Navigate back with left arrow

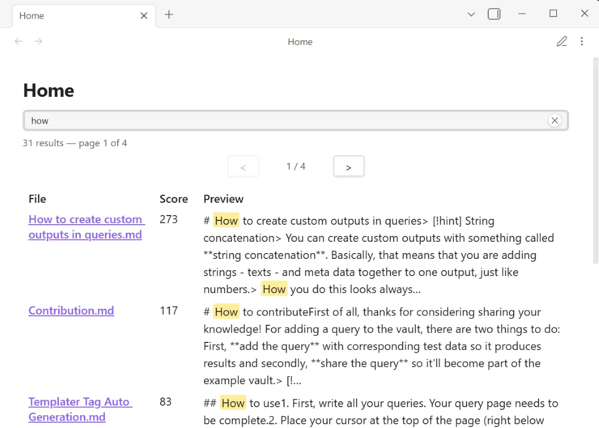coord(18,41)
